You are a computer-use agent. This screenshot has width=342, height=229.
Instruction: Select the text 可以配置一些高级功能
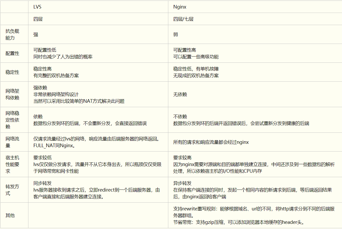pos(196,57)
